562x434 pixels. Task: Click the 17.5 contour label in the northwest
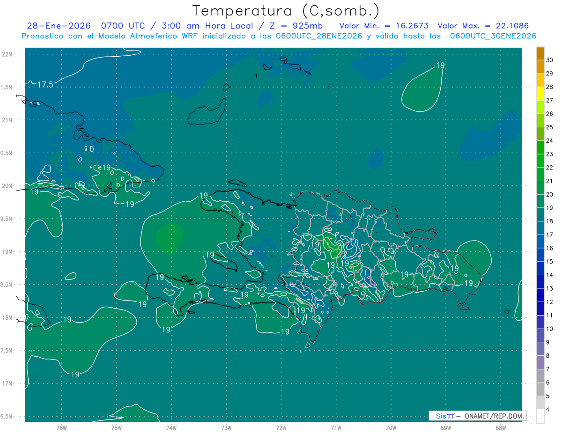[x=45, y=85]
